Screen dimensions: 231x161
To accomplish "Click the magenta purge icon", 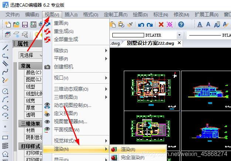I will tap(170, 24).
